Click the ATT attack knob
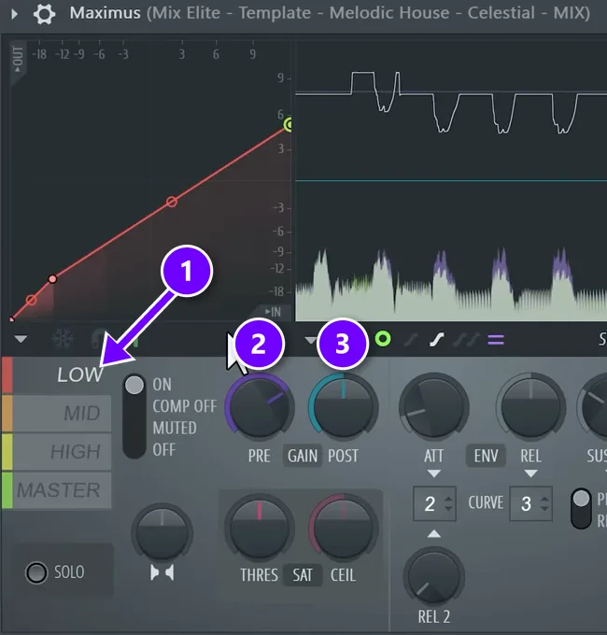Screen dimensions: 607x635 coord(433,408)
